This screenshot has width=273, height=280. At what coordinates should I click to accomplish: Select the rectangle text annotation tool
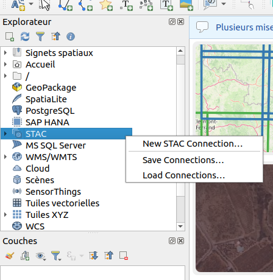(166, 5)
